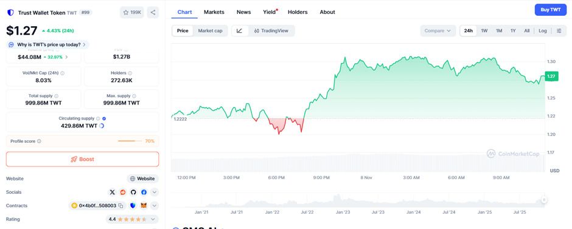The image size is (572, 229).
Task: Add TWT to watchlist with star icon
Action: [x=132, y=12]
